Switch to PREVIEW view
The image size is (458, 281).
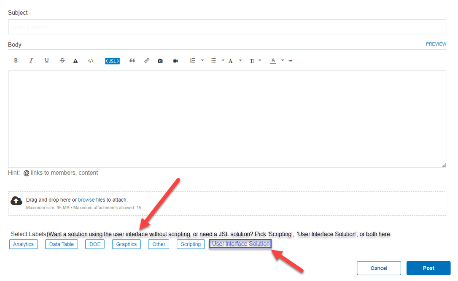(x=436, y=44)
